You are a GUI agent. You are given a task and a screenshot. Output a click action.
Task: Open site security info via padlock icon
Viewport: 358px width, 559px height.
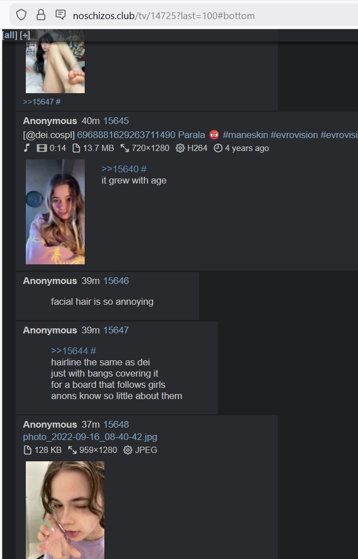41,15
